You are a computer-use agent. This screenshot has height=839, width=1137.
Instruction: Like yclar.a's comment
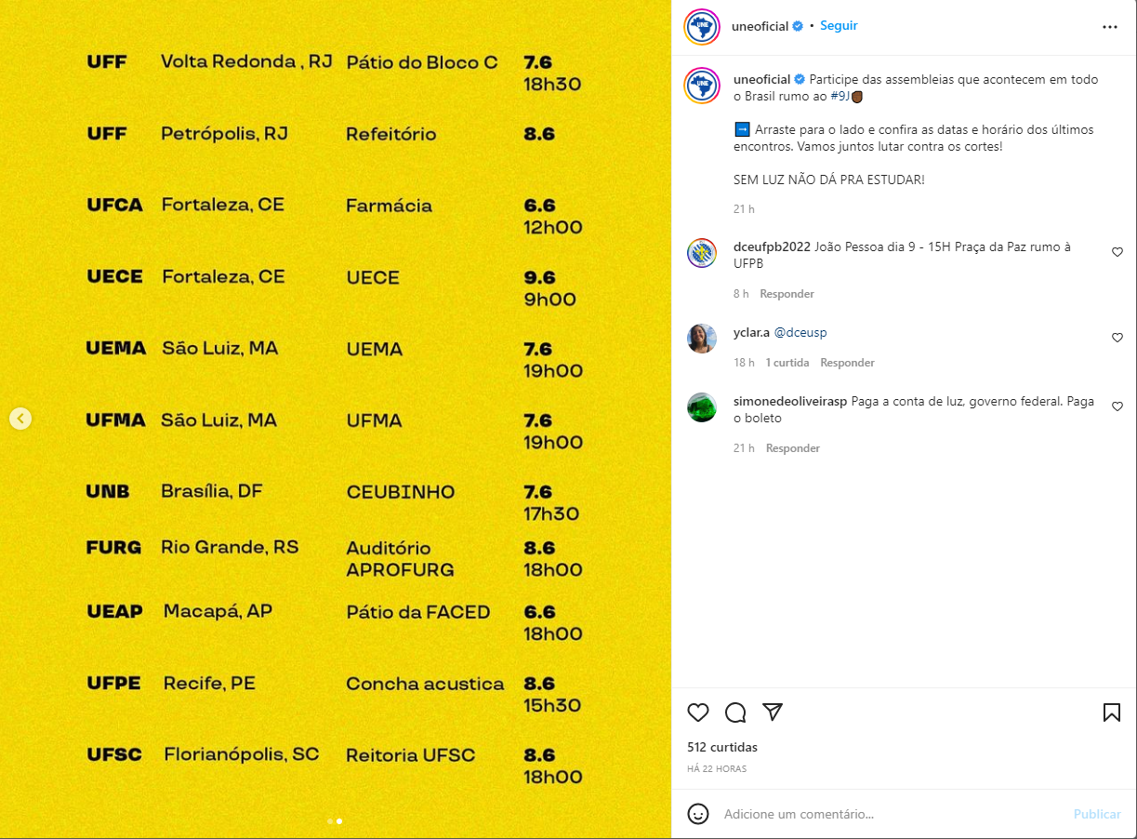(x=1117, y=338)
